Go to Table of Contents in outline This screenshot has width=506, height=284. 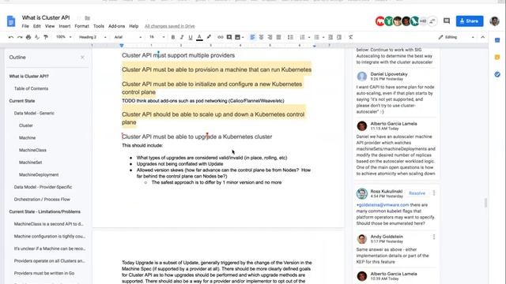pyautogui.click(x=31, y=88)
